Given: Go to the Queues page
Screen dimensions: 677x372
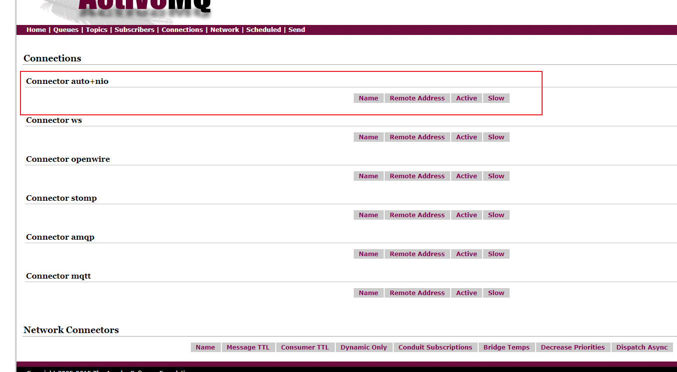Looking at the screenshot, I should [66, 30].
